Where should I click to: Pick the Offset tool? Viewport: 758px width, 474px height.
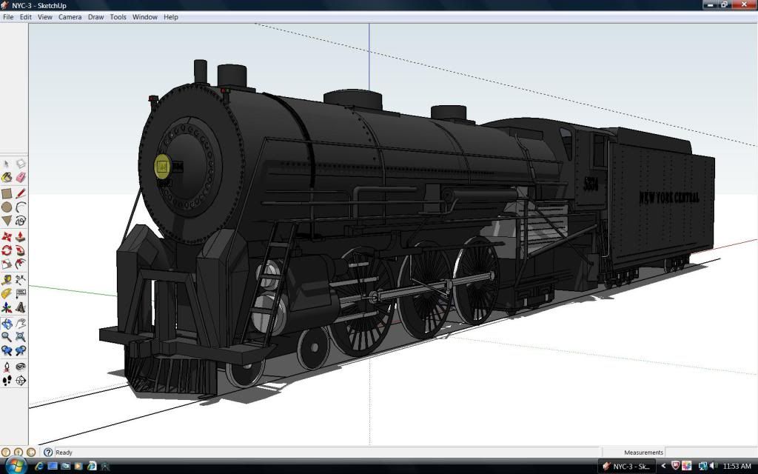point(20,264)
